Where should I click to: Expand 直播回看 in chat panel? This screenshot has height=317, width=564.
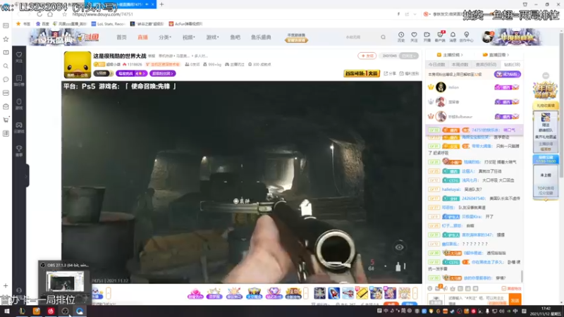tap(496, 55)
